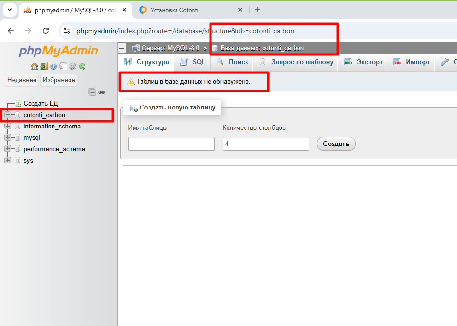Viewport: 457px width, 326px height.
Task: Open navigation panel settings gear icon
Action: (72, 67)
